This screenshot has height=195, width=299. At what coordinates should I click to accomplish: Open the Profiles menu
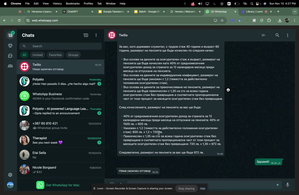pyautogui.click(x=88, y=4)
